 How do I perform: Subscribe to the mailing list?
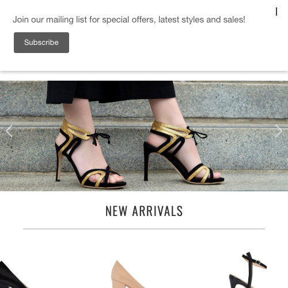41,43
